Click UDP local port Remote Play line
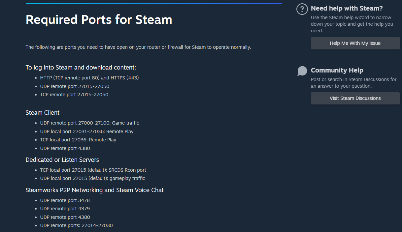The width and height of the screenshot is (402, 232). tap(87, 131)
